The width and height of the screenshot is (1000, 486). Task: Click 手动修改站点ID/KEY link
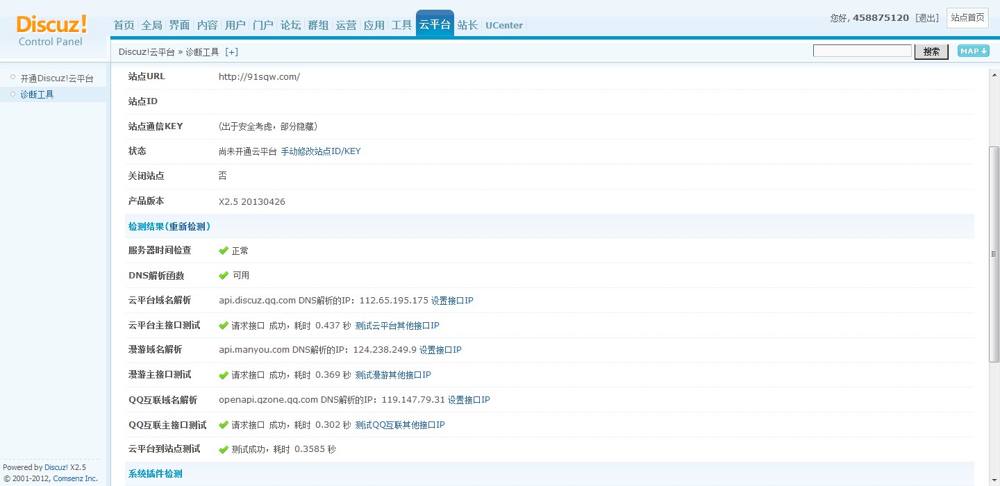click(x=321, y=151)
